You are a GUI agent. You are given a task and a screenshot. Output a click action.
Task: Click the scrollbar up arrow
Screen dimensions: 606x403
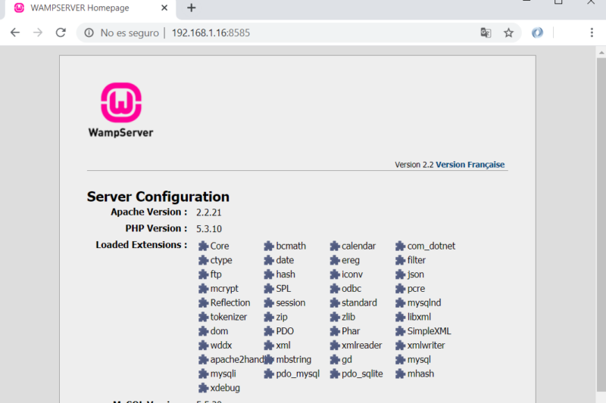click(601, 52)
